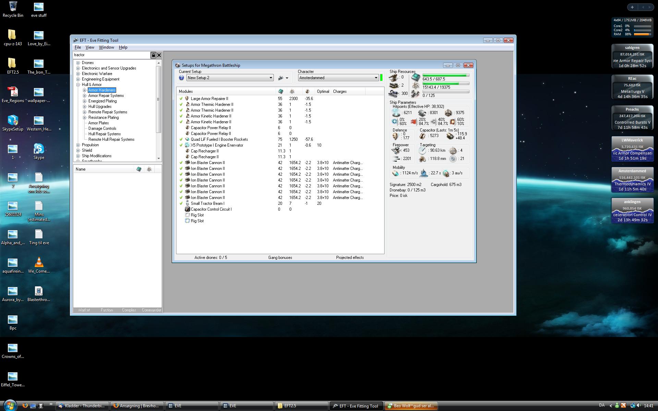
Task: Click the lock icon beside the search field
Action: tap(153, 55)
